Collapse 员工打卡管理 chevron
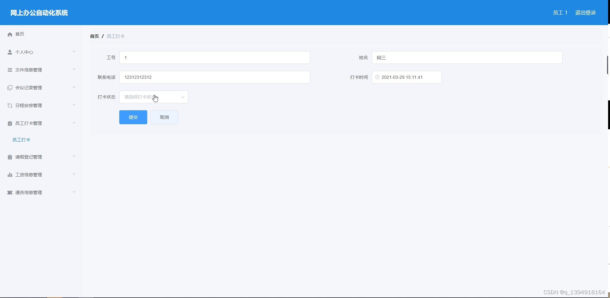This screenshot has width=610, height=298. pos(74,123)
